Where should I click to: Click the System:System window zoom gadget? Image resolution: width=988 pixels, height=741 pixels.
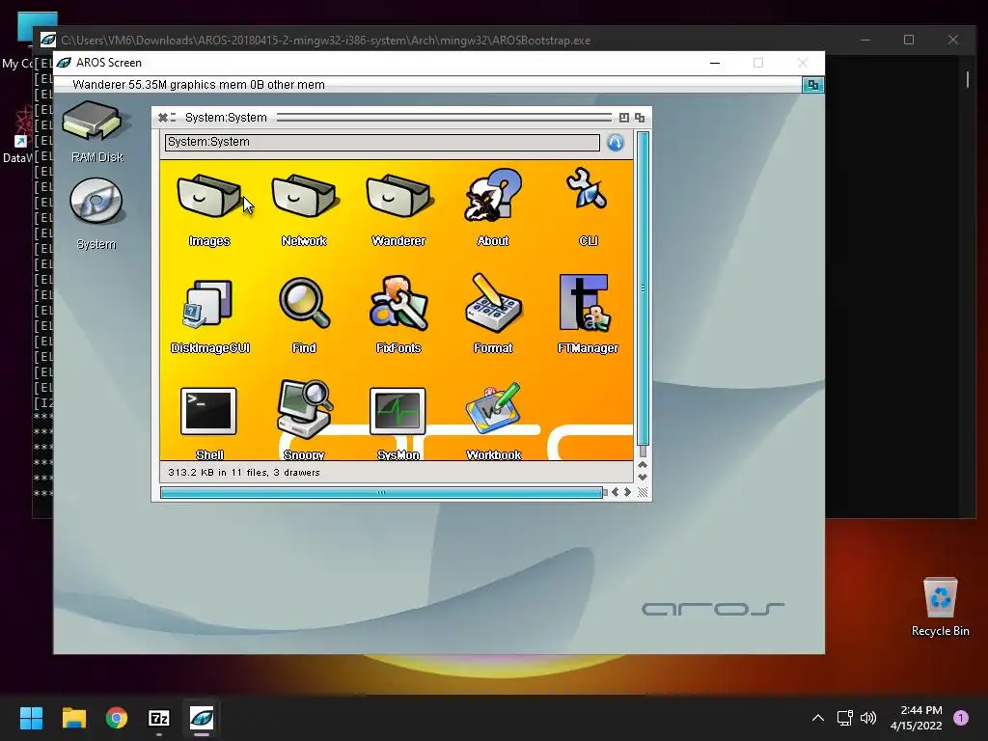(x=624, y=118)
